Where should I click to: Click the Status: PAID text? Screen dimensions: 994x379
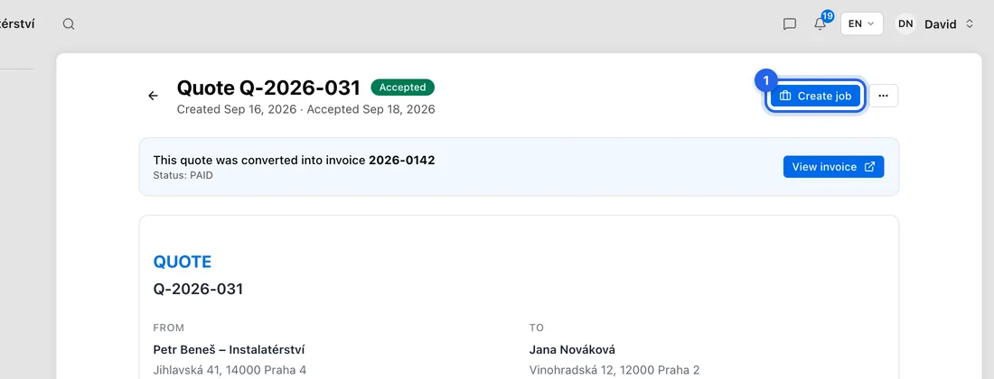point(183,175)
